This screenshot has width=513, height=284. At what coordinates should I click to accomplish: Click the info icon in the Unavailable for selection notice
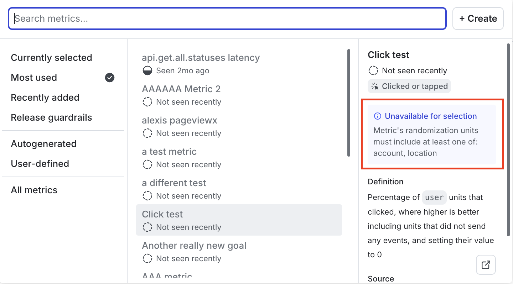377,116
